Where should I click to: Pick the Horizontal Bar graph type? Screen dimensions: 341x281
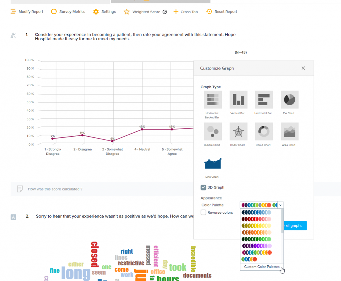(264, 100)
